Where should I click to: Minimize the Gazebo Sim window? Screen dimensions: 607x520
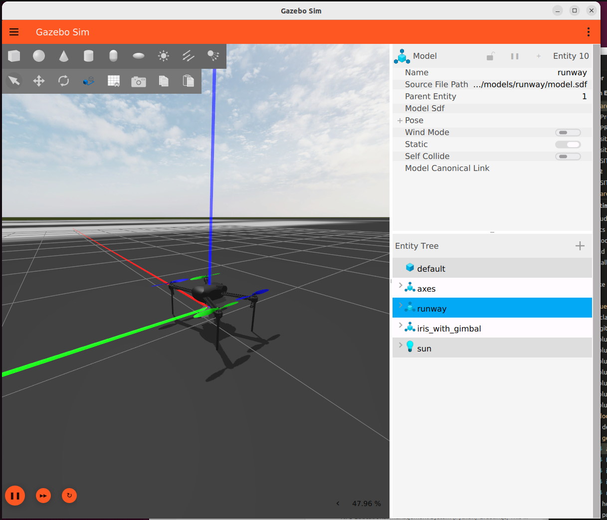558,10
